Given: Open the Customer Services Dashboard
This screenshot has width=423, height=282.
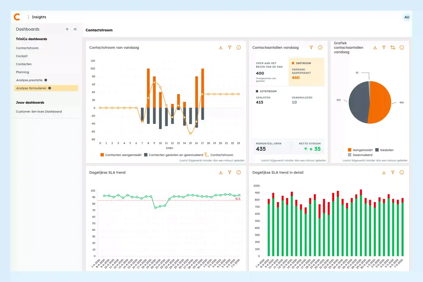Looking at the screenshot, I should click(x=39, y=112).
